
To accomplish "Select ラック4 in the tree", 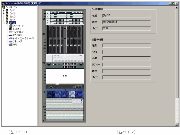I will click(13, 20).
